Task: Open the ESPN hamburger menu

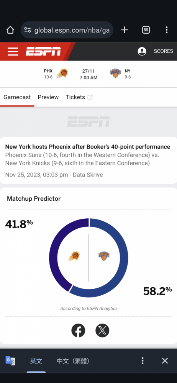Action: coord(13,52)
